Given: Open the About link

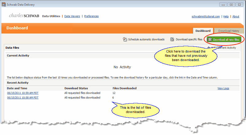Looking at the screenshot, I should point(236,16).
